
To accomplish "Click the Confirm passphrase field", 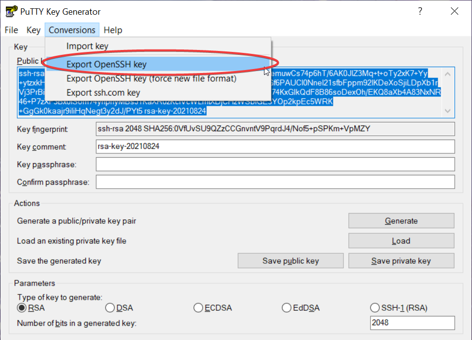I will [x=275, y=182].
